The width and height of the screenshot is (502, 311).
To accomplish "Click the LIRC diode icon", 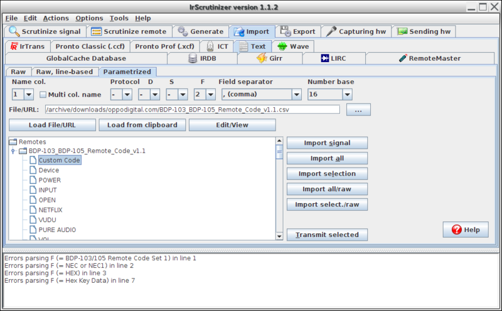I will coord(324,58).
